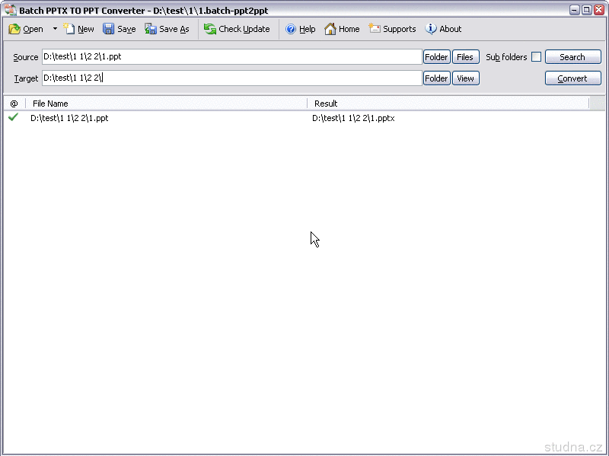
Task: Click the Convert button
Action: [x=573, y=78]
